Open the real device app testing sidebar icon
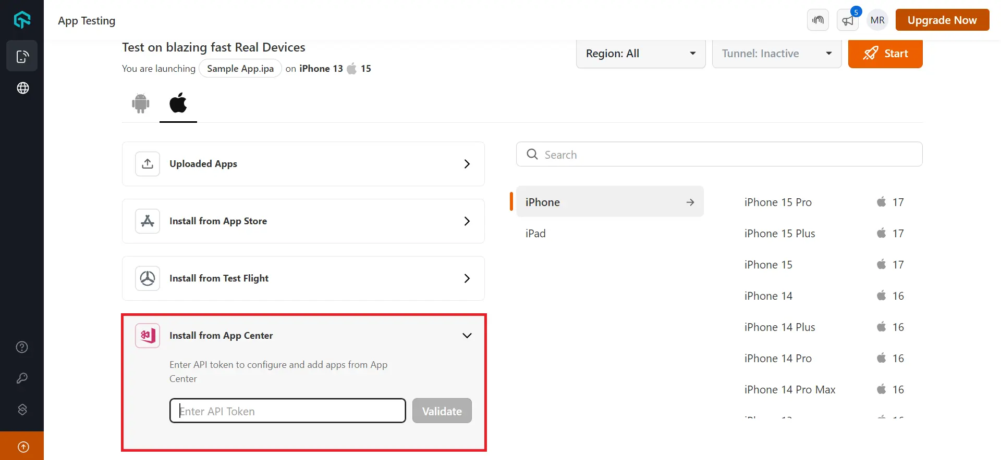1001x460 pixels. click(x=22, y=56)
